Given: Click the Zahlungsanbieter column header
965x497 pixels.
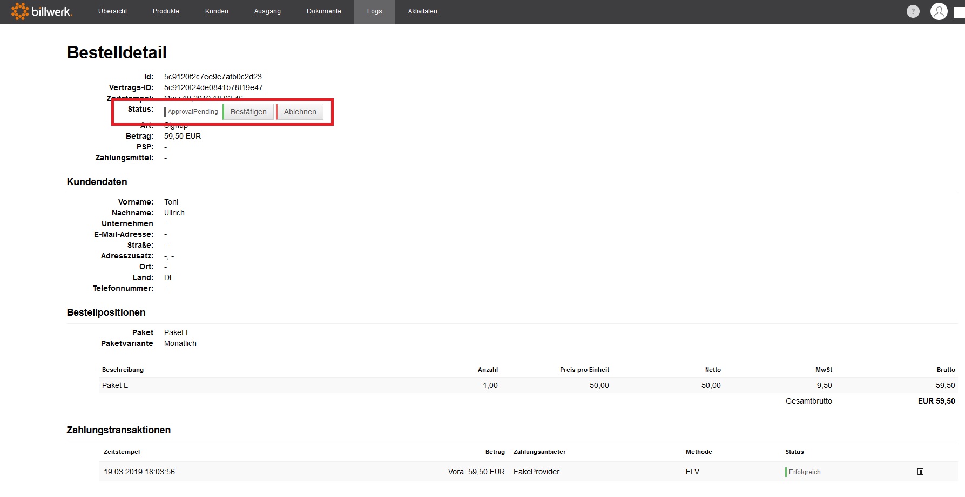Looking at the screenshot, I should click(539, 452).
